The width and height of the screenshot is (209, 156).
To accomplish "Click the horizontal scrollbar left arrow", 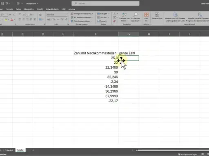I will tap(136, 150).
